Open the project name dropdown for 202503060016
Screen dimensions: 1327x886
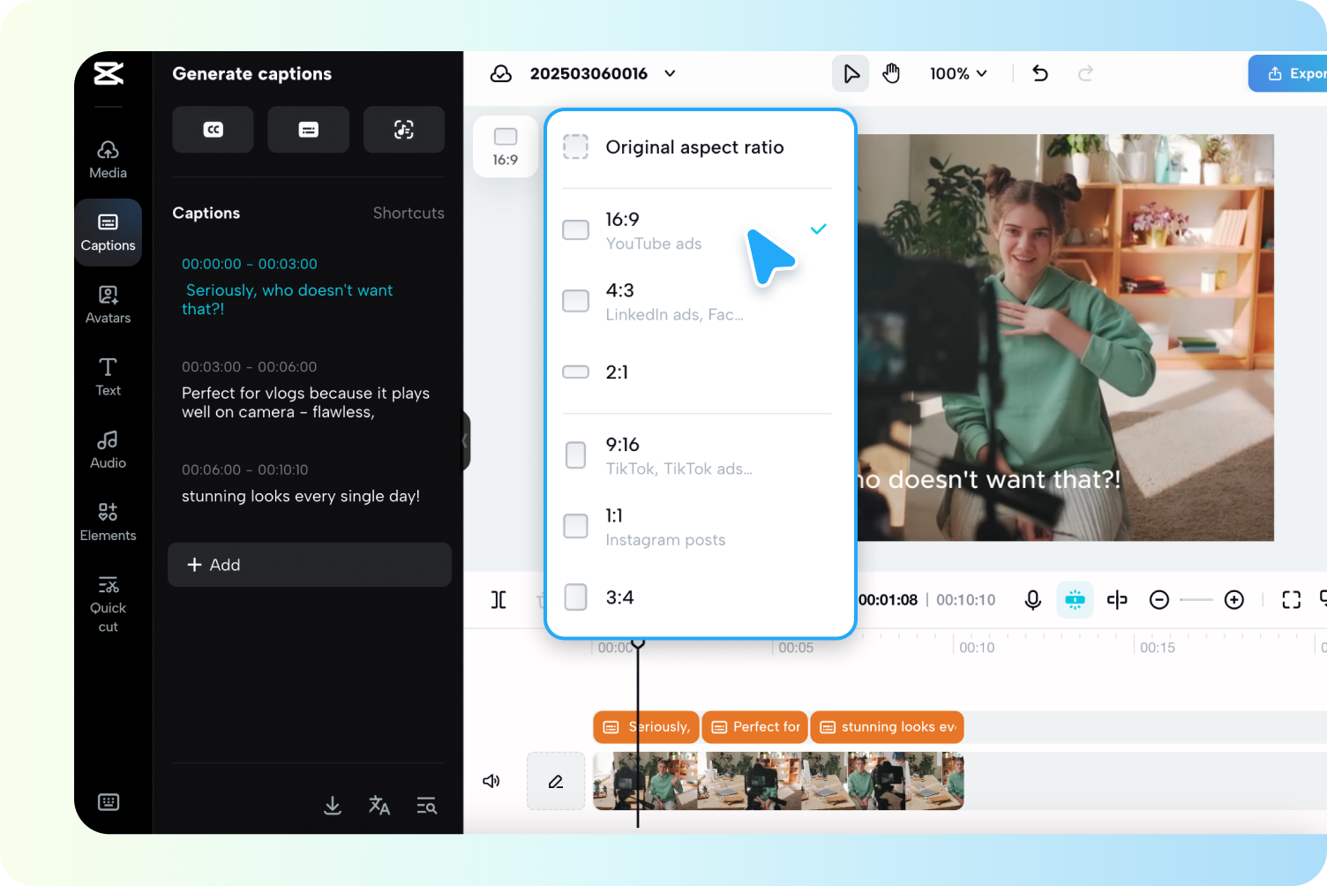tap(670, 73)
